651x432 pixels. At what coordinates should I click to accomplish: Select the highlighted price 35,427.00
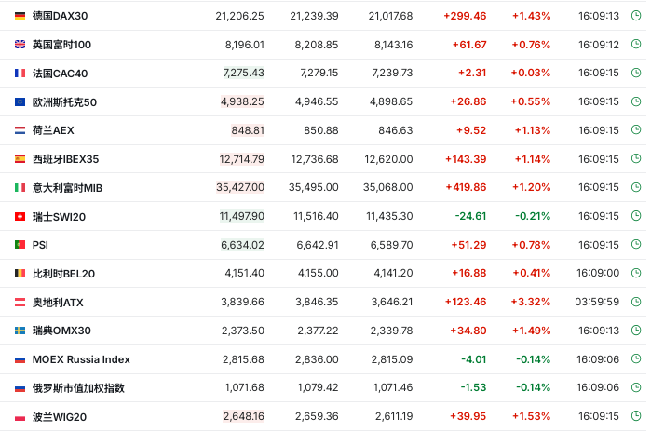[240, 187]
